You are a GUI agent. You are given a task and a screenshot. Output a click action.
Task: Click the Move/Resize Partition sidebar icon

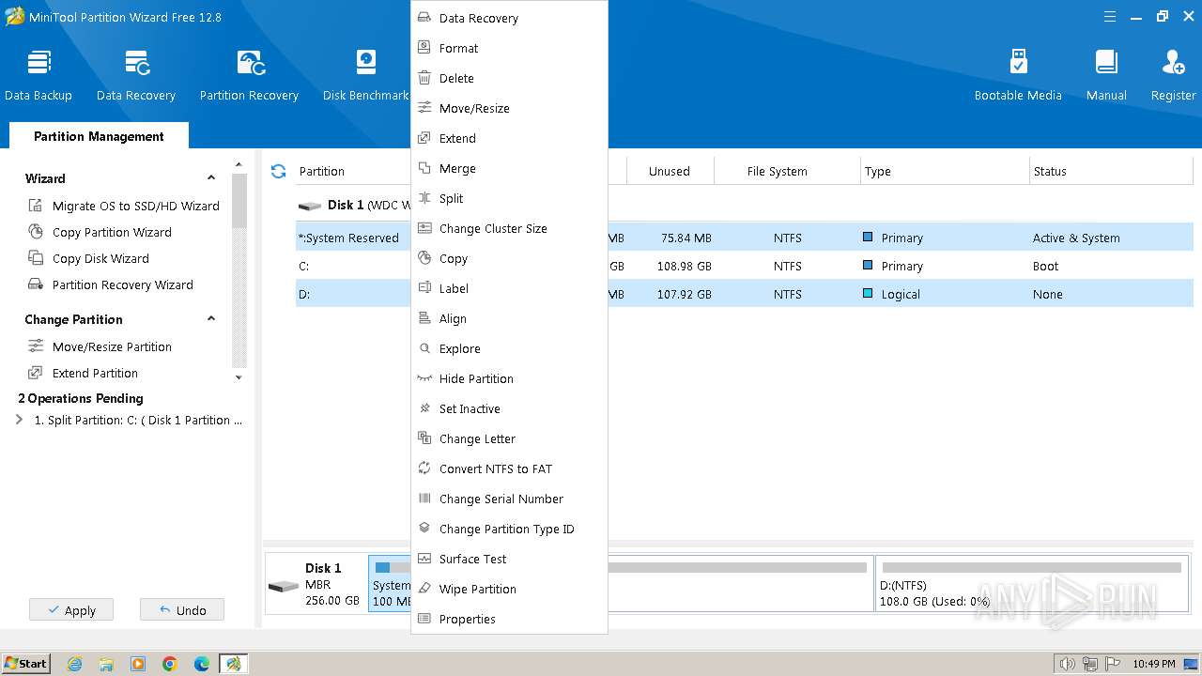(36, 346)
